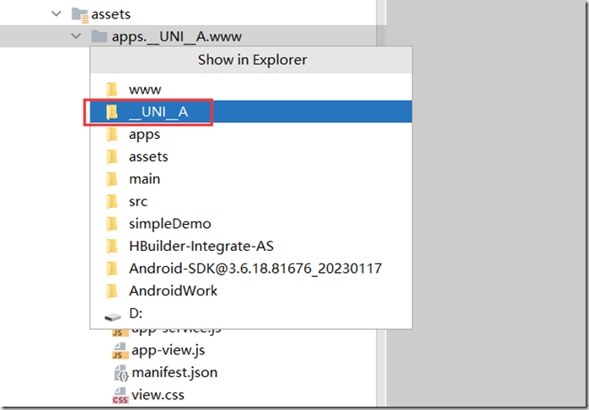The image size is (589, 410).
Task: Click the Show in Explorer popup header
Action: pos(252,60)
